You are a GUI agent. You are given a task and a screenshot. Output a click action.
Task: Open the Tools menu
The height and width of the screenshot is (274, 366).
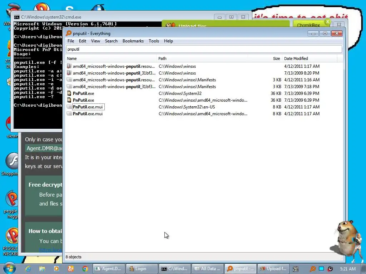154,41
